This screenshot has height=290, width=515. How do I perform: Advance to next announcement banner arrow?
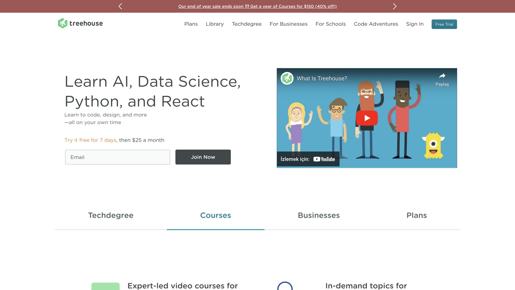pos(395,6)
